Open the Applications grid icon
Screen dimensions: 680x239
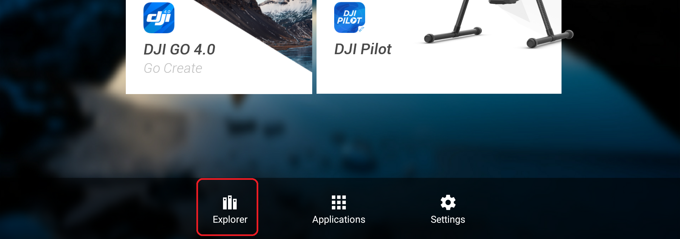pyautogui.click(x=339, y=202)
